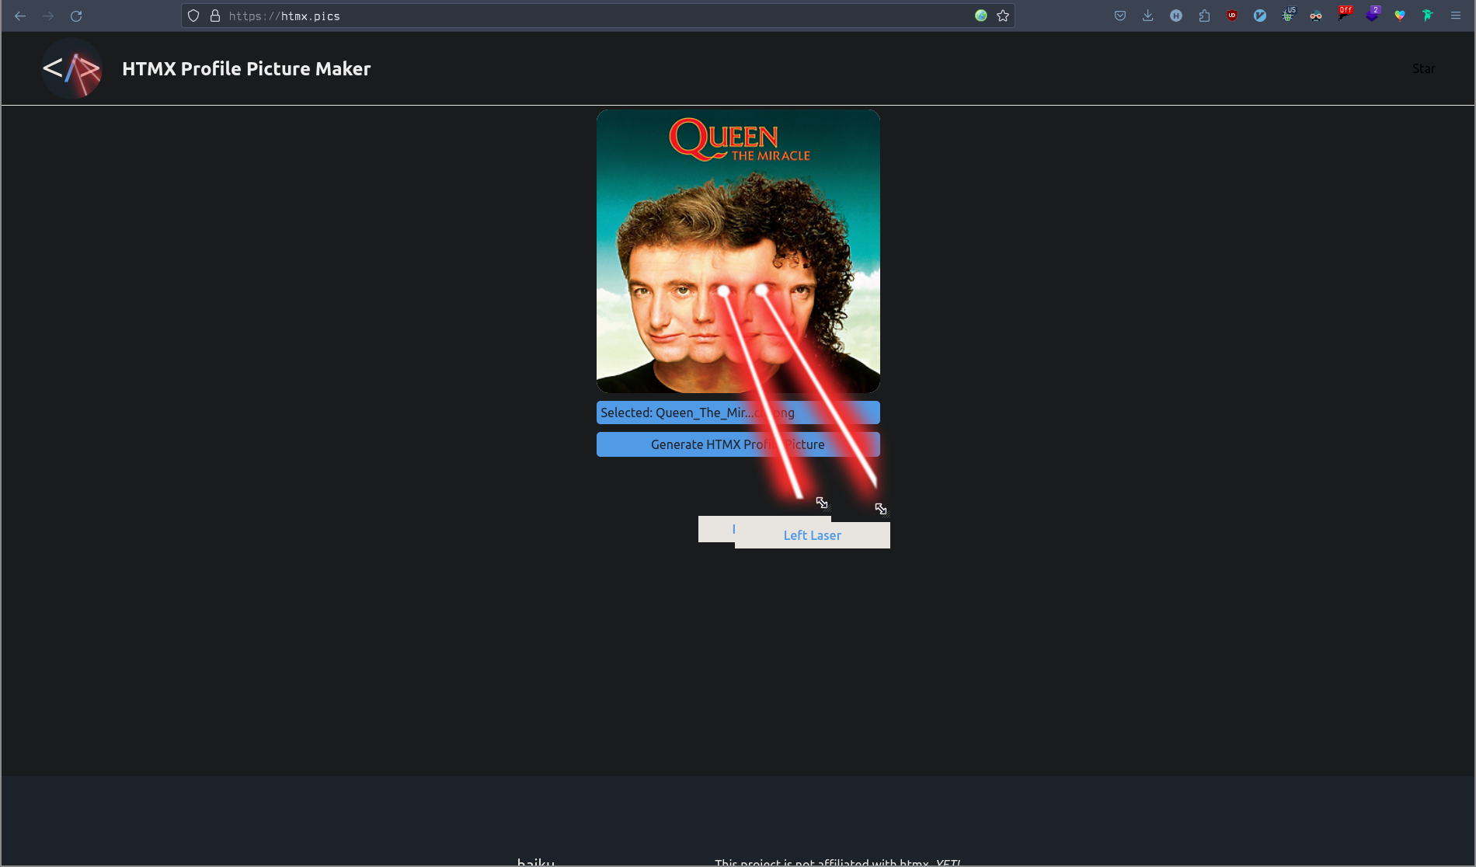
Task: Click the forward navigation arrow
Action: 48,16
